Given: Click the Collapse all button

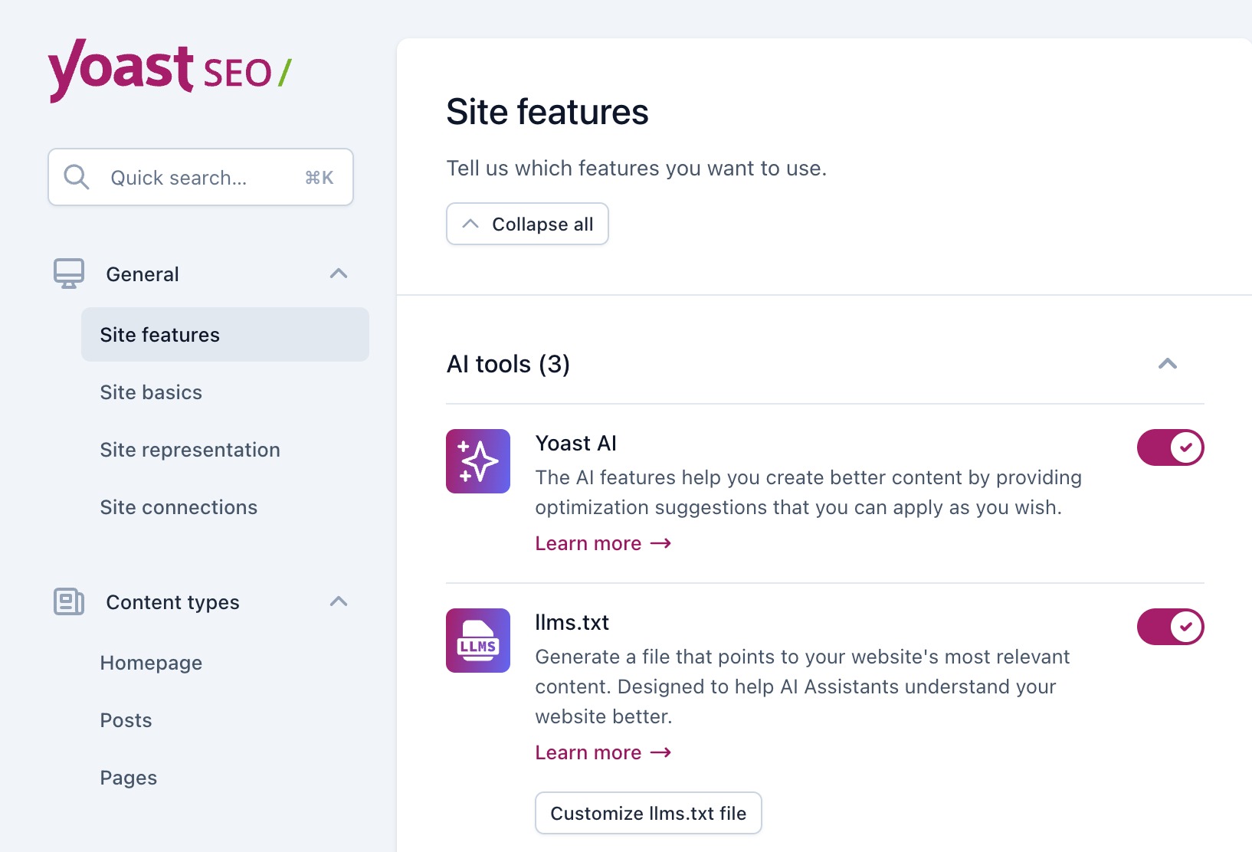Looking at the screenshot, I should tap(527, 224).
